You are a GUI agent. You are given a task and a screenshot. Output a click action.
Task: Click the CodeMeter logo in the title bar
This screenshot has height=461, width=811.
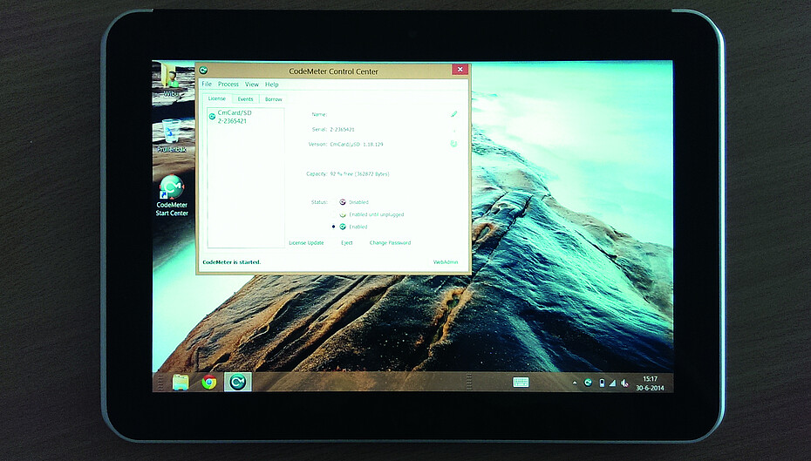[x=203, y=71]
